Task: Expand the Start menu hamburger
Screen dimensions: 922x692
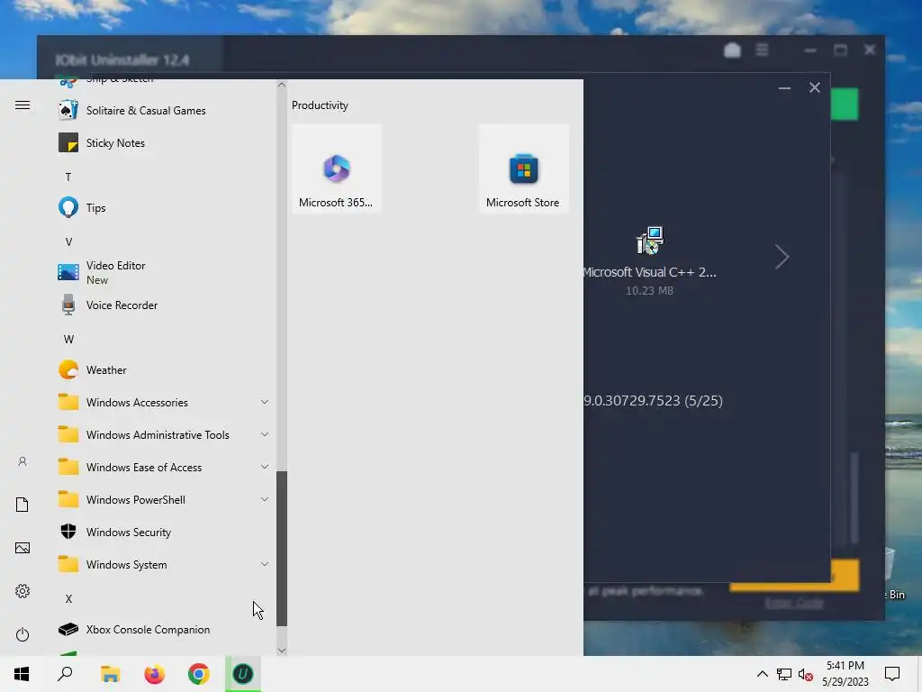Action: click(23, 105)
